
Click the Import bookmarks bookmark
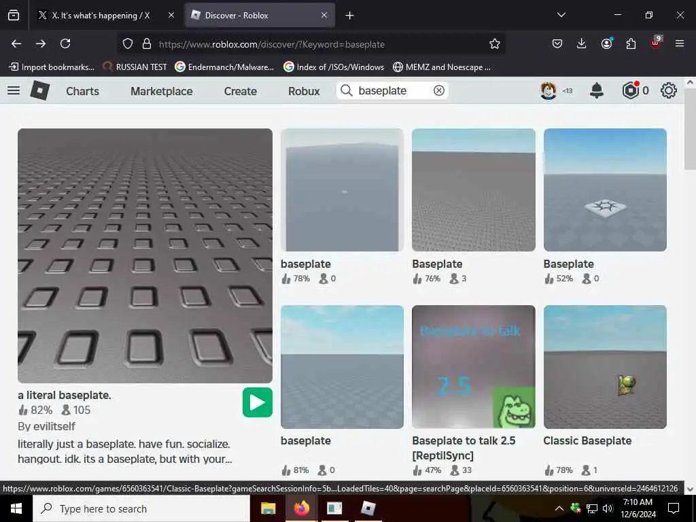coord(52,67)
